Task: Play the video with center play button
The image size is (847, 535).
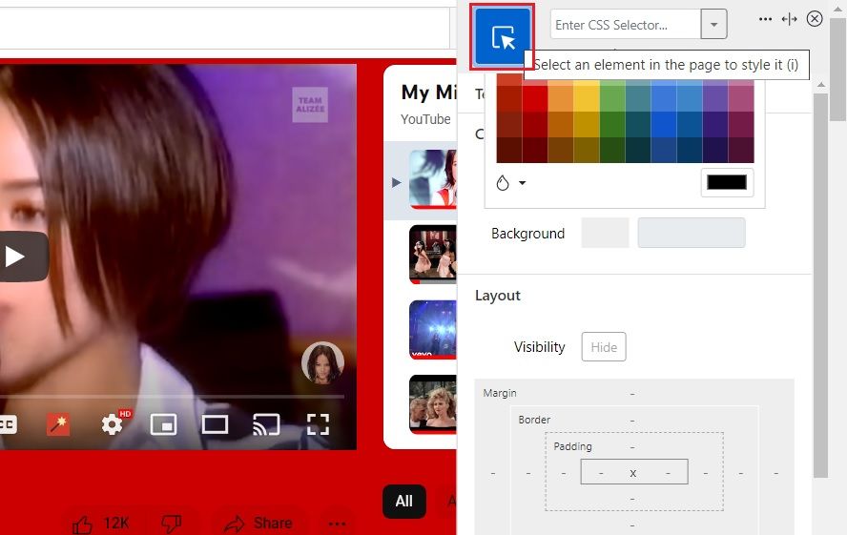Action: coord(22,257)
